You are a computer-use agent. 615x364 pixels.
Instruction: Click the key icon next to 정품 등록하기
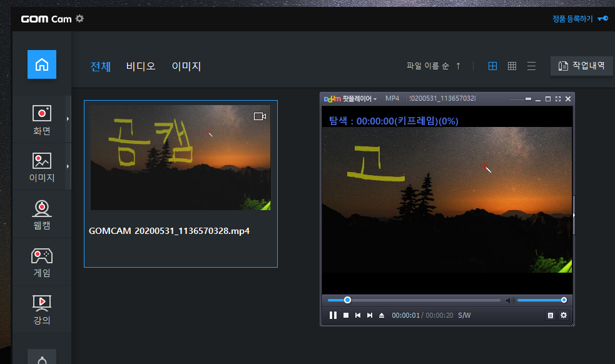pos(603,18)
